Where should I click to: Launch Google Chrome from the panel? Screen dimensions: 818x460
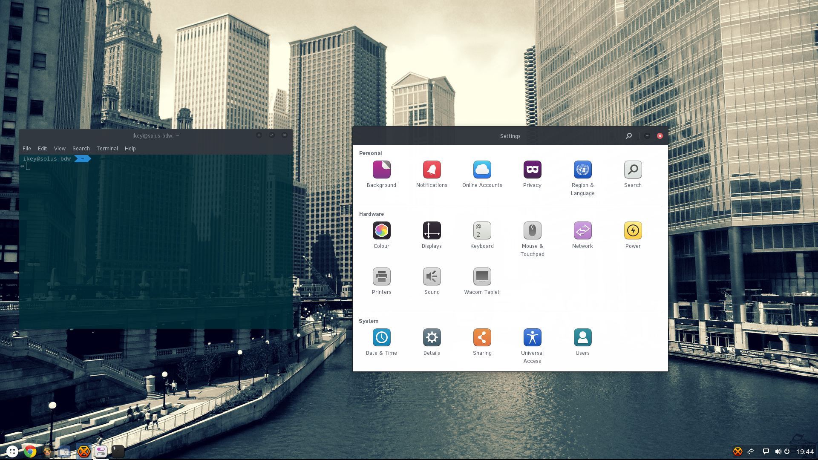pos(30,451)
